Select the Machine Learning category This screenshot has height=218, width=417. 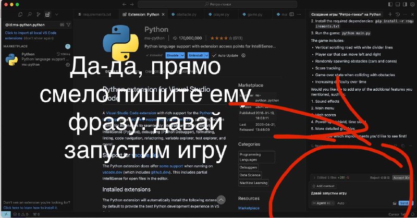point(253,183)
